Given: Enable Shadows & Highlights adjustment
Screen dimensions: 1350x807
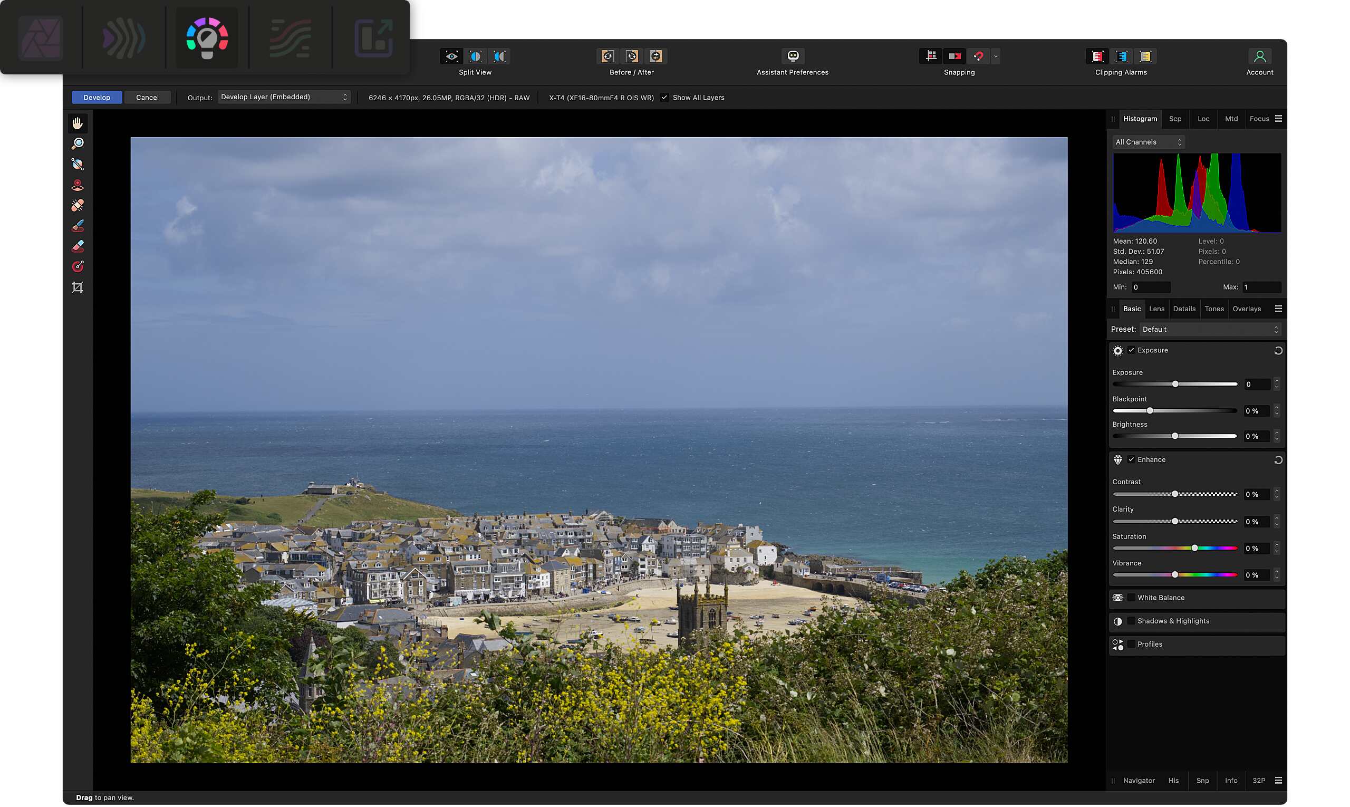Looking at the screenshot, I should tap(1132, 621).
